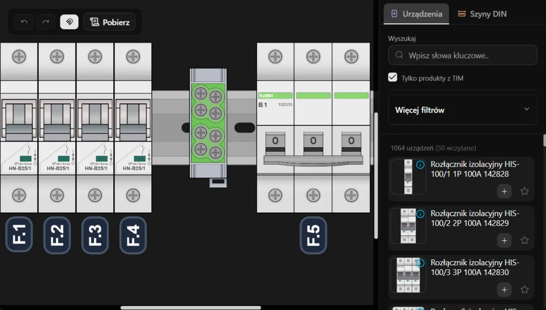Favorite the HIS-100/1 1P 100A isolator
Image resolution: width=546 pixels, height=310 pixels.
[x=525, y=191]
